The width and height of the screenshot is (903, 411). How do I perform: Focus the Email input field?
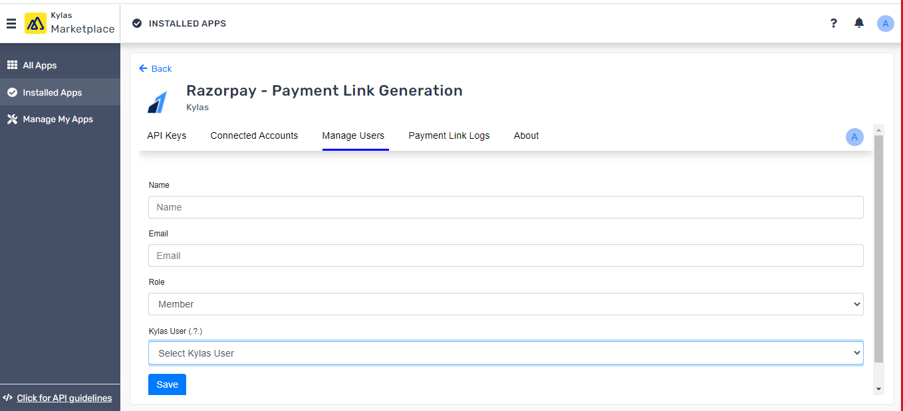pos(506,256)
